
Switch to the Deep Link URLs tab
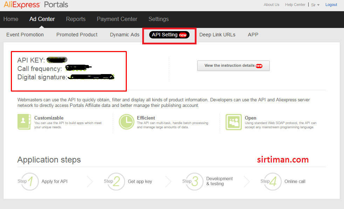[217, 35]
